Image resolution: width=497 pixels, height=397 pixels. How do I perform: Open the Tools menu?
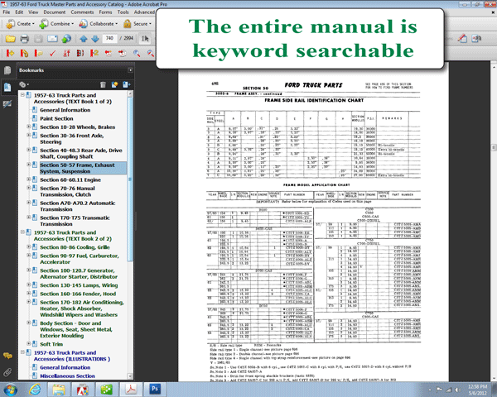(x=123, y=12)
